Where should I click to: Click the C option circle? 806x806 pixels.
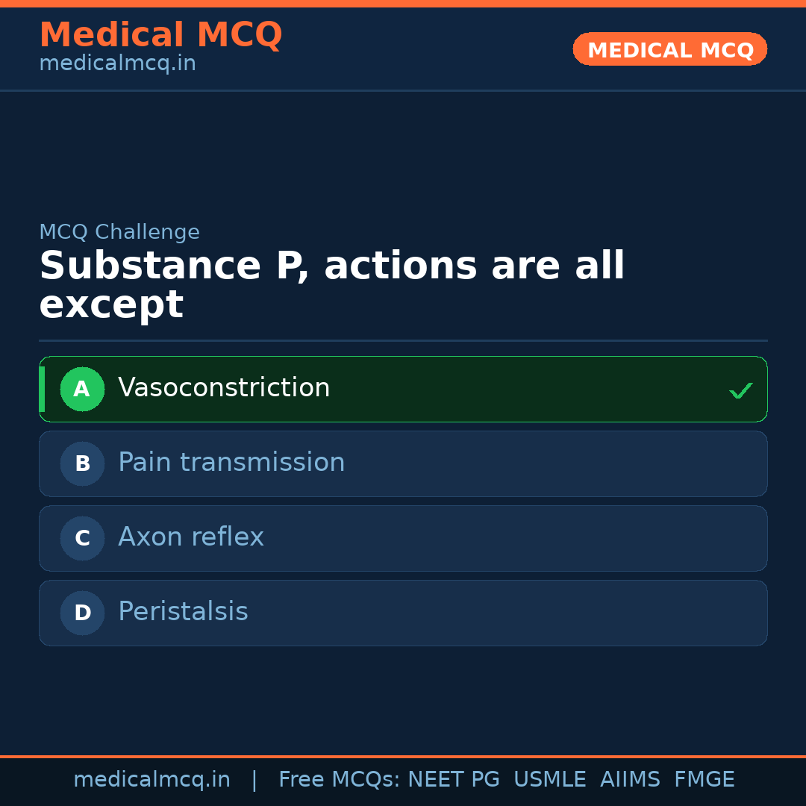pyautogui.click(x=82, y=538)
